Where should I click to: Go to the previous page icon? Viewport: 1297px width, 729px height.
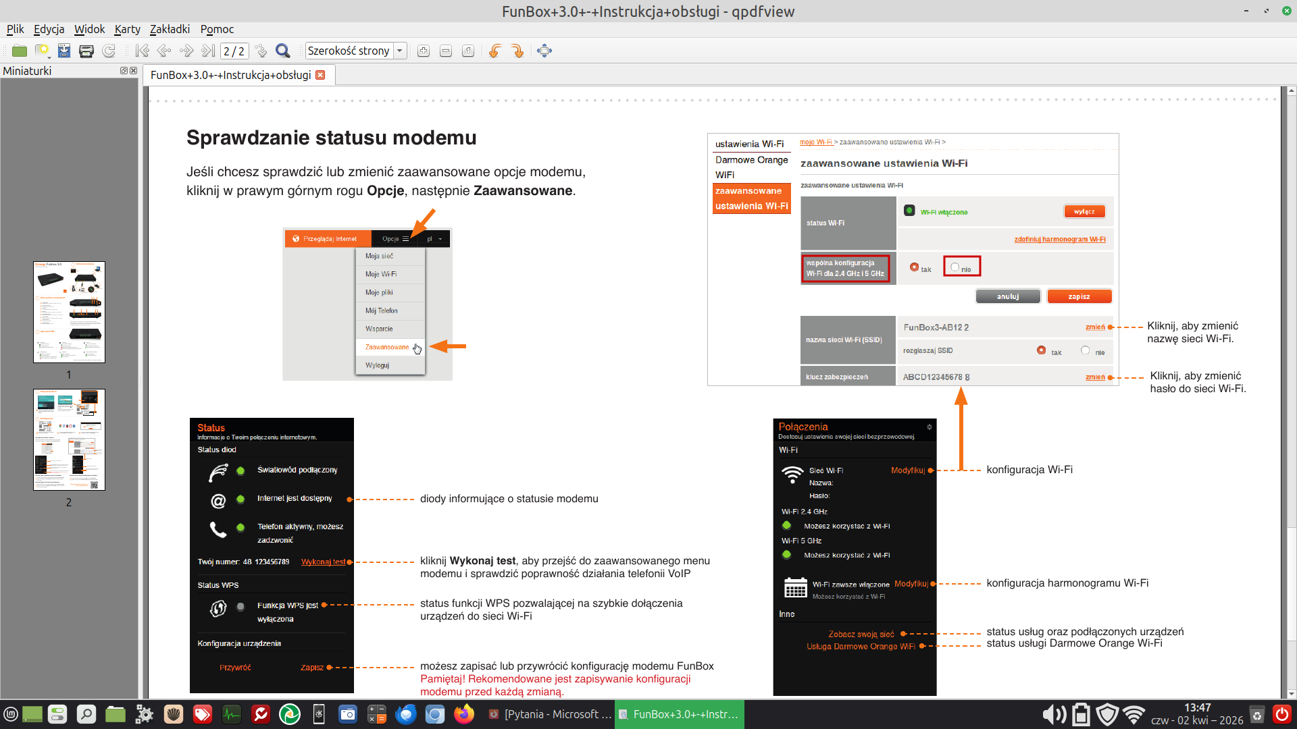164,51
